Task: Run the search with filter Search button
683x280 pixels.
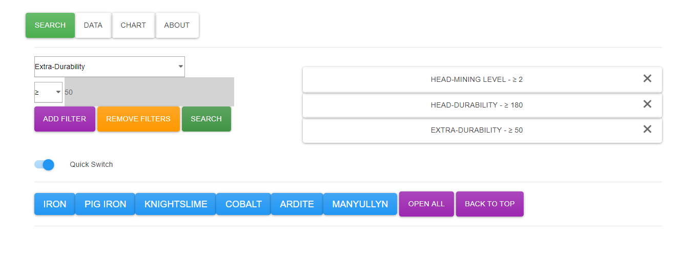Action: coord(206,119)
